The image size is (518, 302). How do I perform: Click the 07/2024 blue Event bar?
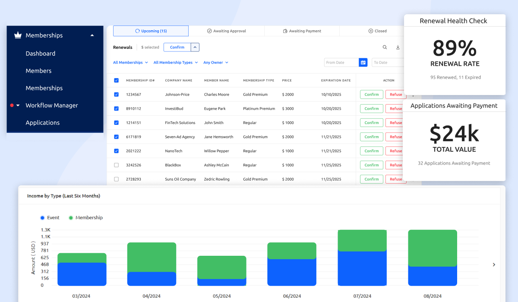click(362, 268)
